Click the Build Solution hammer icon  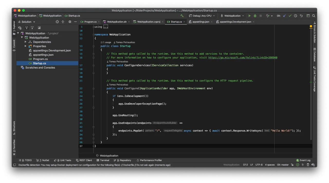coord(182,16)
